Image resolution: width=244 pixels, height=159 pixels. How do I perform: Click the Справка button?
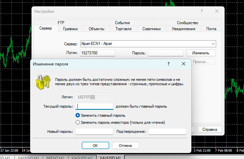[x=209, y=129]
